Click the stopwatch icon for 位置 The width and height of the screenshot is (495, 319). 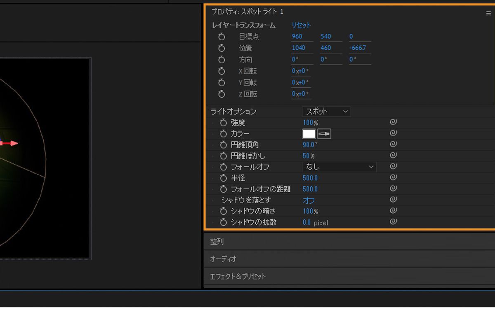(x=222, y=48)
